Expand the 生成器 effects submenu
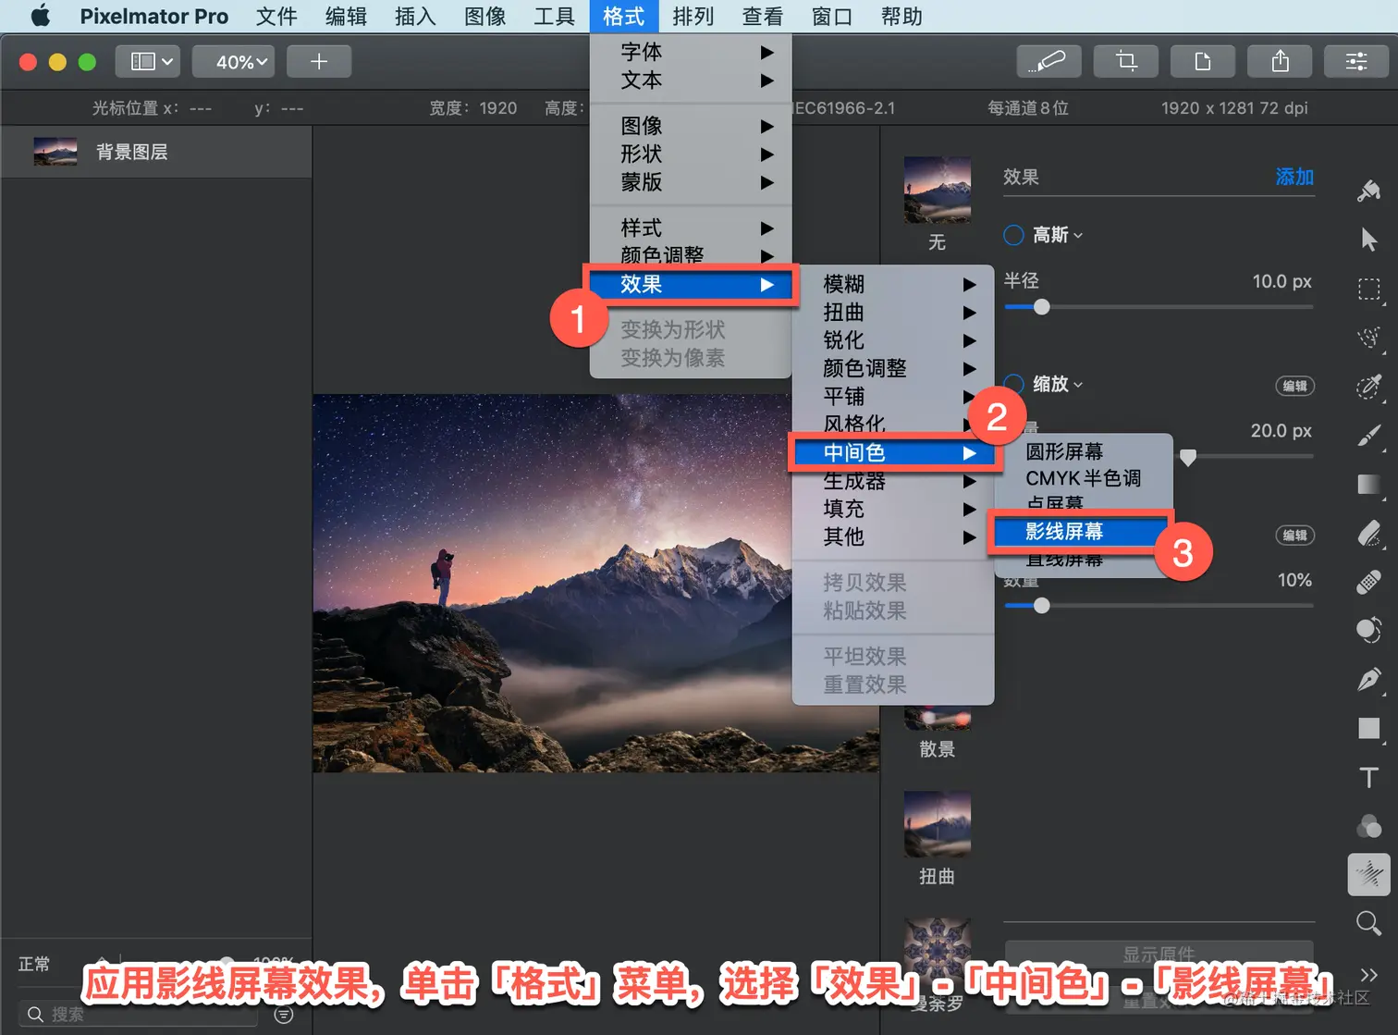The width and height of the screenshot is (1398, 1035). click(x=893, y=481)
